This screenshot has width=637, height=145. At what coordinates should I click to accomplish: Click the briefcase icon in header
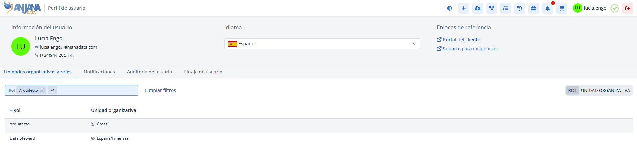click(x=533, y=8)
